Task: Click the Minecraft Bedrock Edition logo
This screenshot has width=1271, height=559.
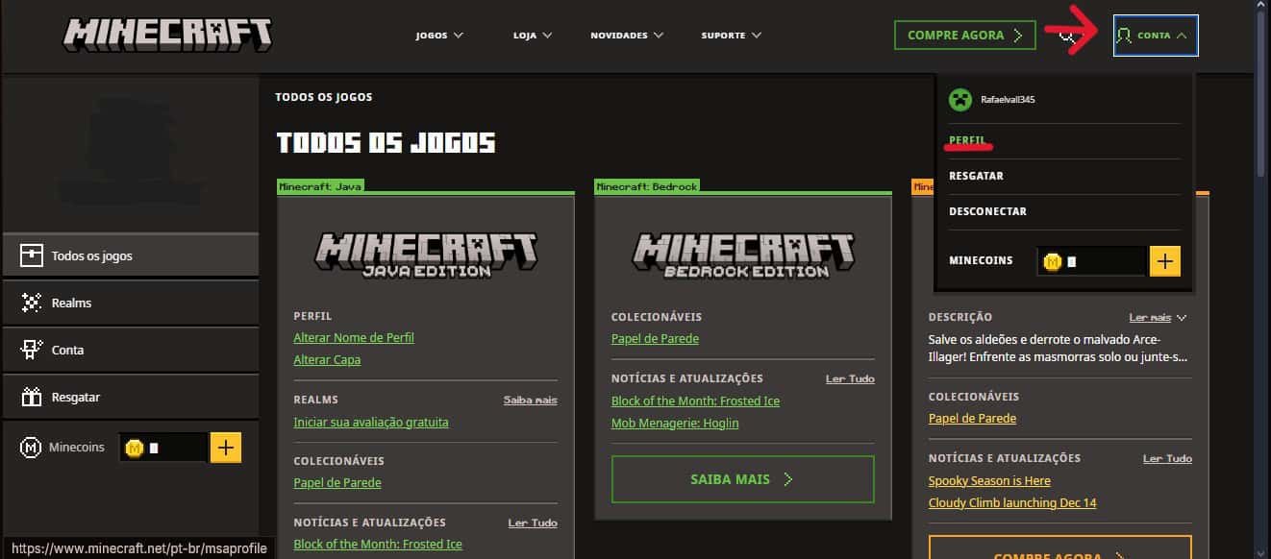Action: pos(743,255)
